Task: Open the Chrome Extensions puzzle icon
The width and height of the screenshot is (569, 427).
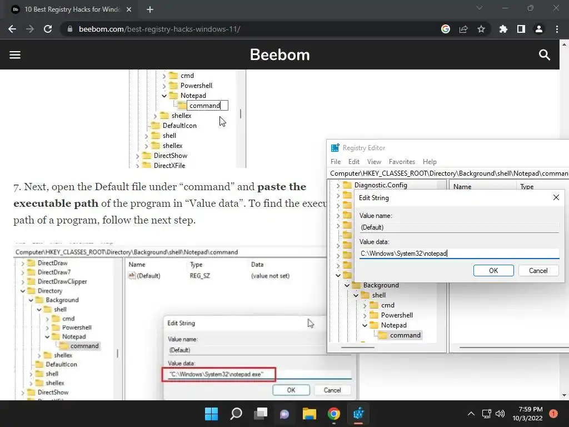Action: pos(503,29)
